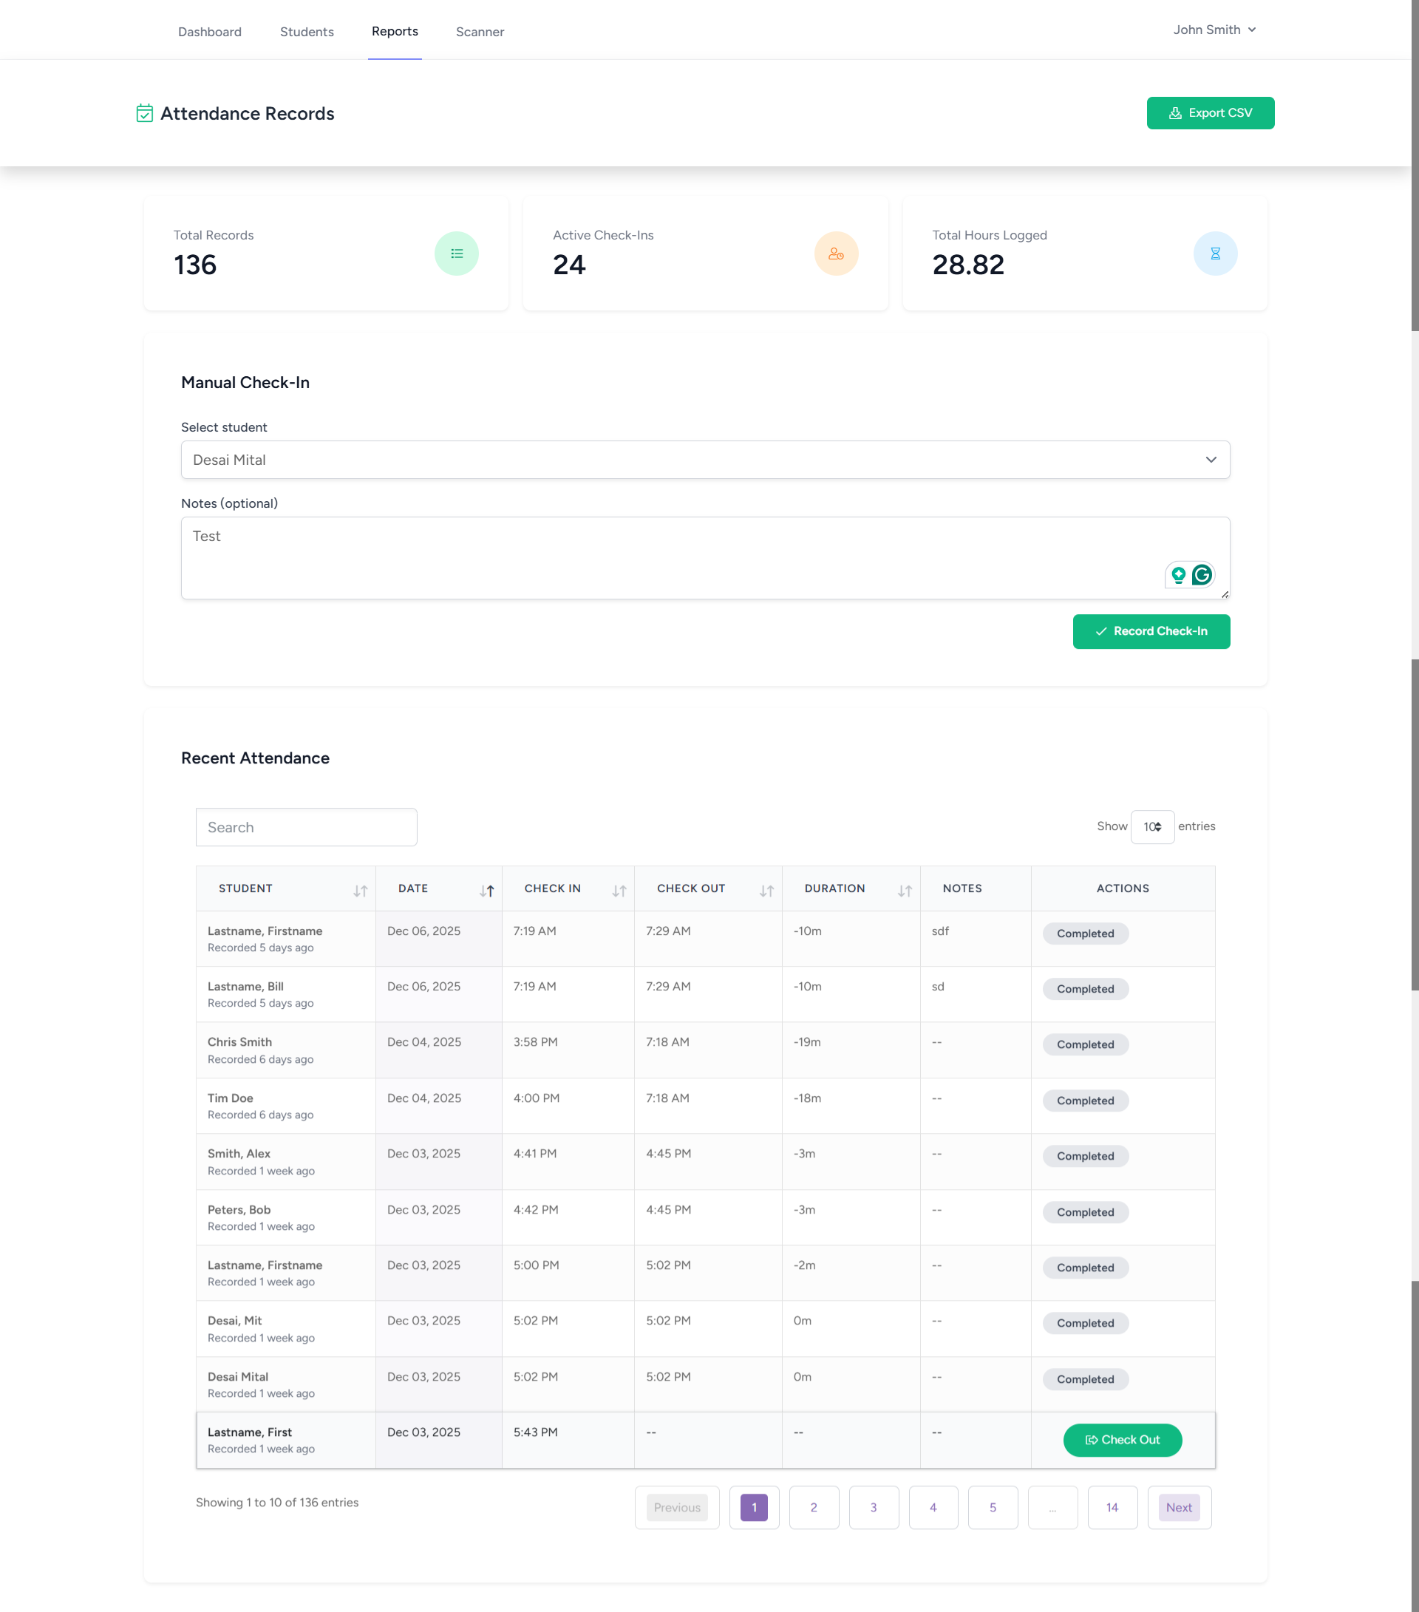The width and height of the screenshot is (1419, 1612).
Task: Change the Show entries count selector
Action: tap(1151, 826)
